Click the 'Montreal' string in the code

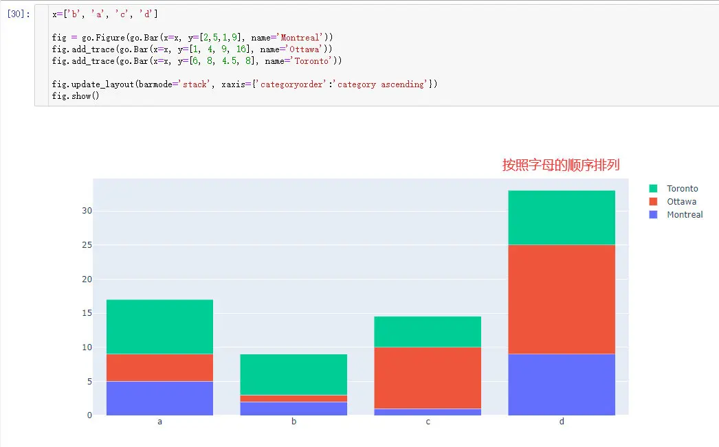pos(300,38)
